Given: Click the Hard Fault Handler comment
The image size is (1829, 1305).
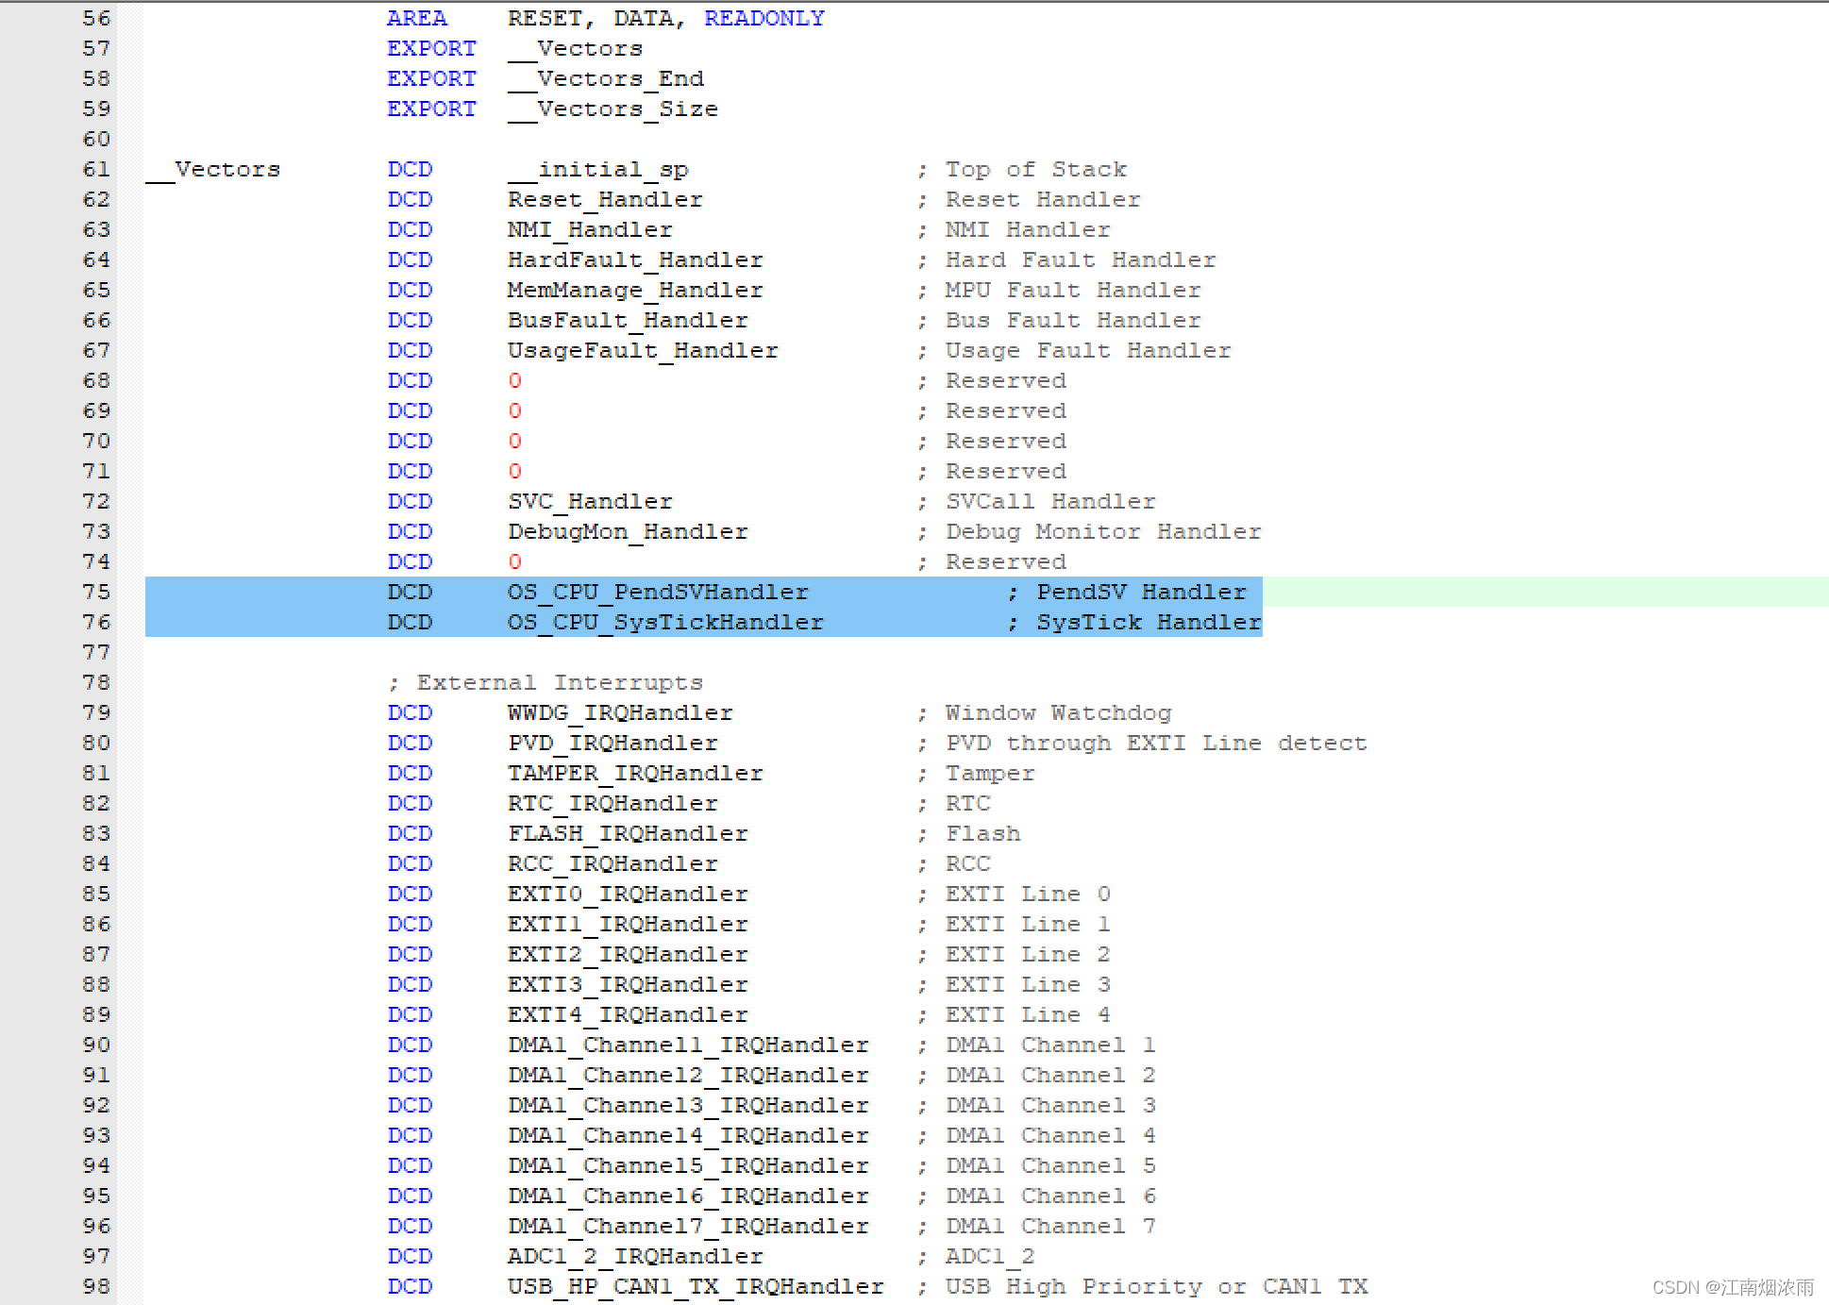Looking at the screenshot, I should [x=1066, y=259].
